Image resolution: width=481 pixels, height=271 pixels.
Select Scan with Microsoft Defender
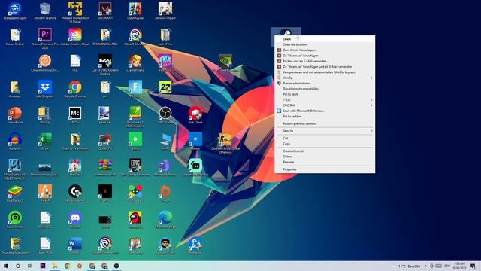[x=325, y=111]
